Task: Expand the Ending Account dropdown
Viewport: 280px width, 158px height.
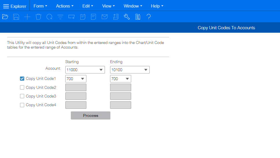Action: pos(146,70)
